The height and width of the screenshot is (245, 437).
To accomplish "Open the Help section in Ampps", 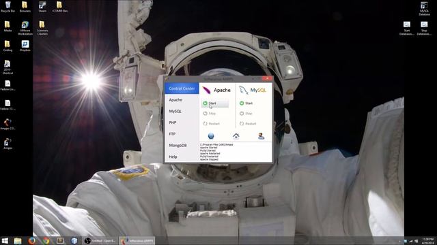I will 173,157.
